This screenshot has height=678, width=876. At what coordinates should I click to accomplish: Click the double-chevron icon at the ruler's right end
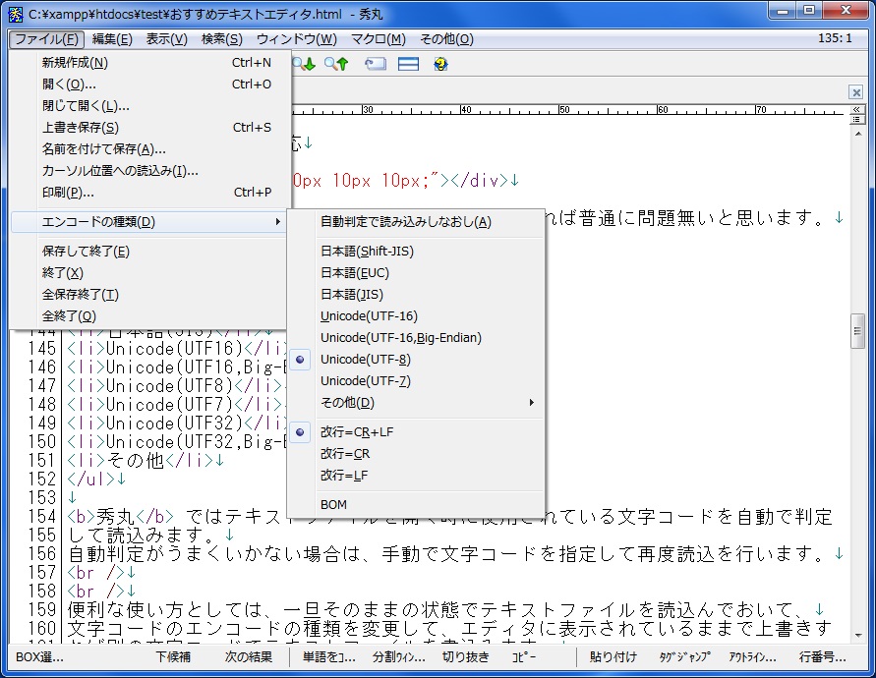point(856,109)
